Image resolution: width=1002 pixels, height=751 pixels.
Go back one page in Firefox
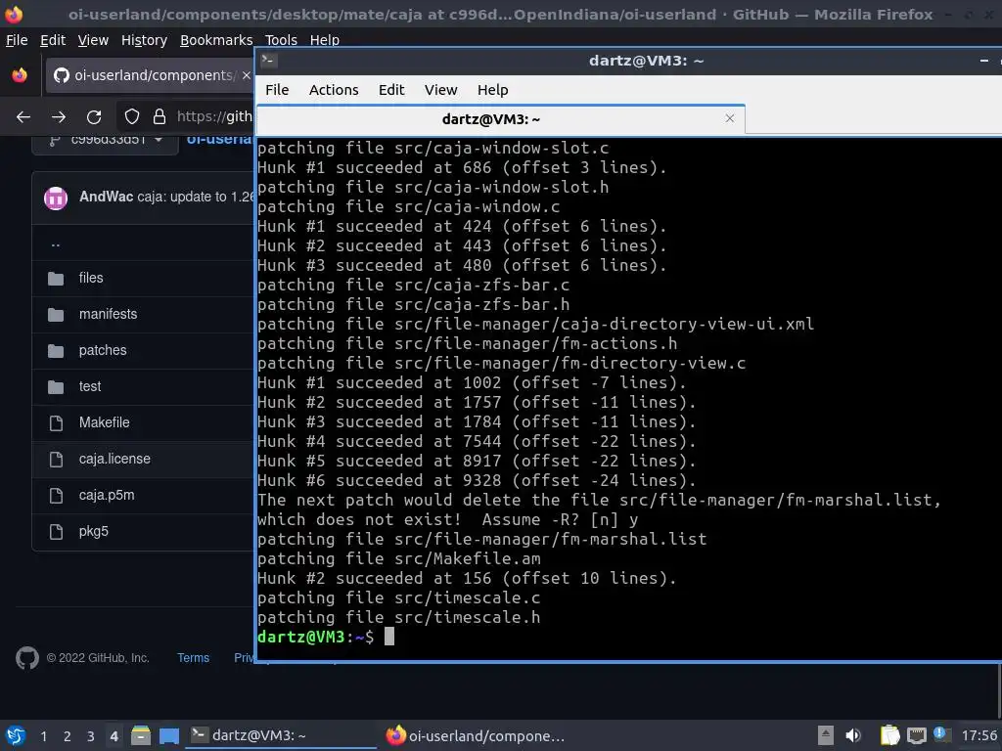click(x=23, y=117)
